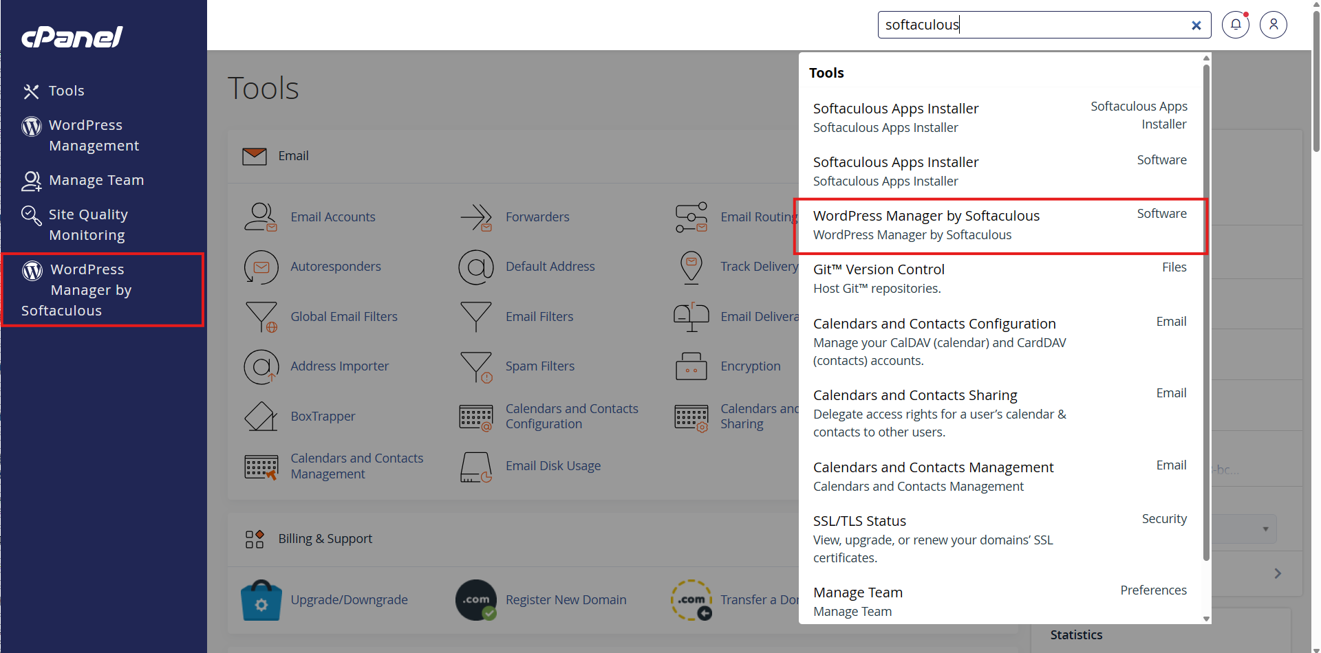Open the dimmed dropdown in right panel

click(x=1243, y=529)
